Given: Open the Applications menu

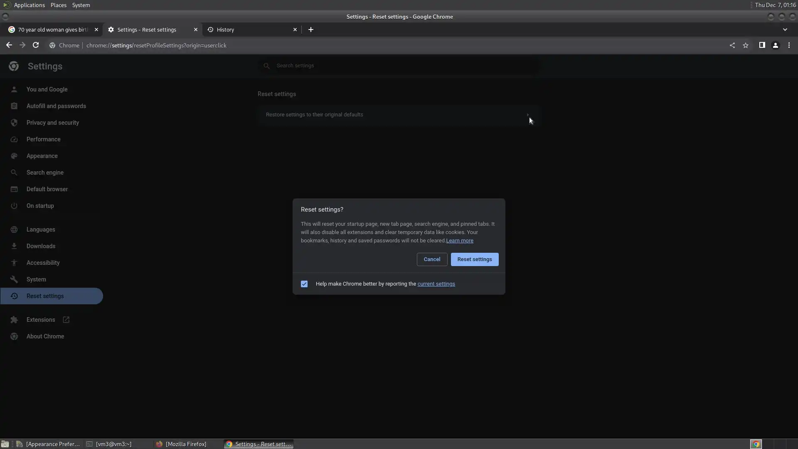Looking at the screenshot, I should (x=29, y=5).
